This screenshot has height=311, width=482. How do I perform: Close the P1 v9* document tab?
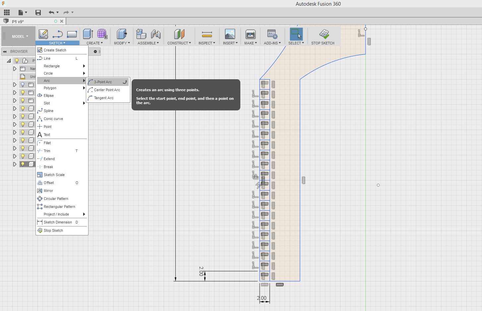point(62,21)
